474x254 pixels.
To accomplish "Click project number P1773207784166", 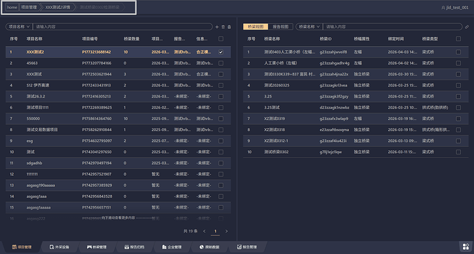I will pyautogui.click(x=97, y=63).
